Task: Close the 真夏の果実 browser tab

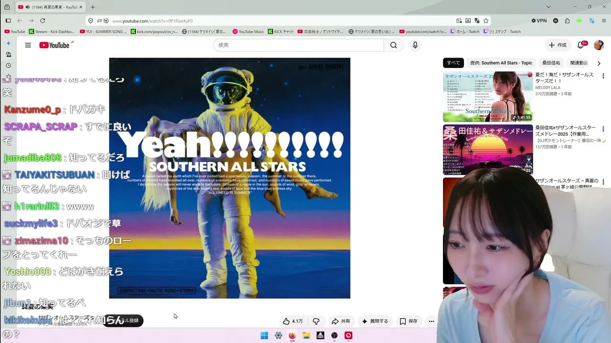Action: click(x=81, y=7)
